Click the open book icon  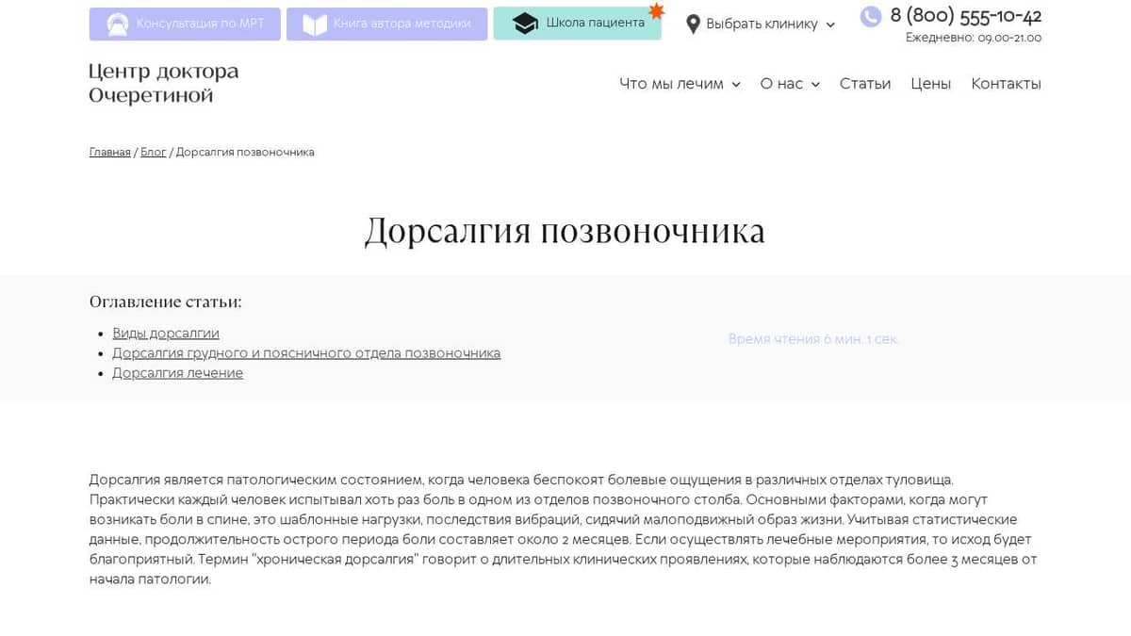[314, 24]
